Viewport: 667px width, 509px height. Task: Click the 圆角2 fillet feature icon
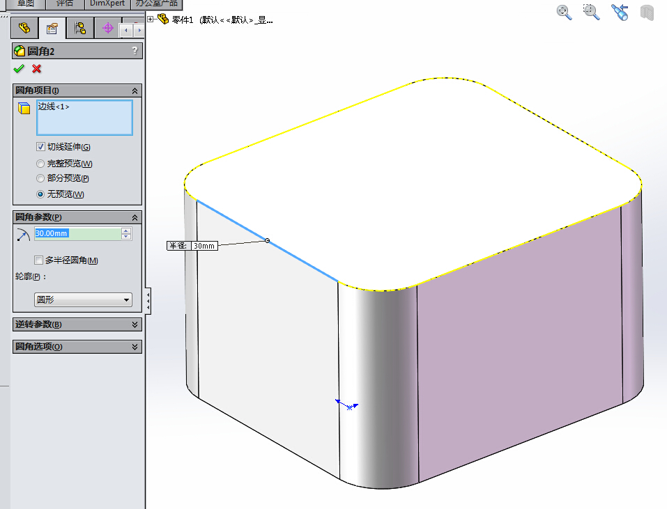20,51
